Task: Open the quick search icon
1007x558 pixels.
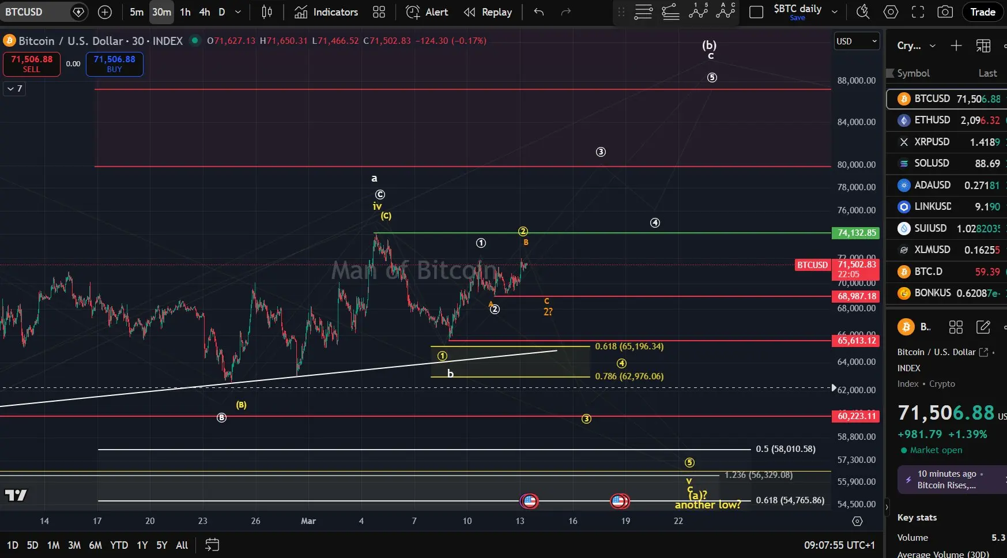Action: pyautogui.click(x=863, y=12)
